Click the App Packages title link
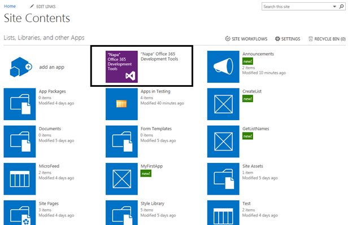The height and width of the screenshot is (225, 352). point(53,91)
